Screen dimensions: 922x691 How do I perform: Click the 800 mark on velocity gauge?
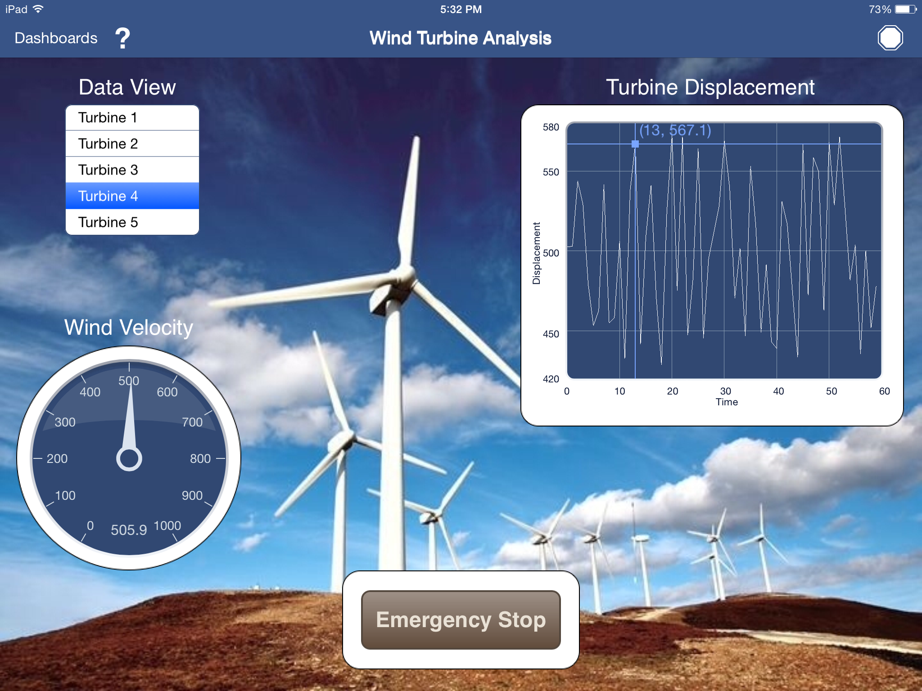click(x=200, y=458)
